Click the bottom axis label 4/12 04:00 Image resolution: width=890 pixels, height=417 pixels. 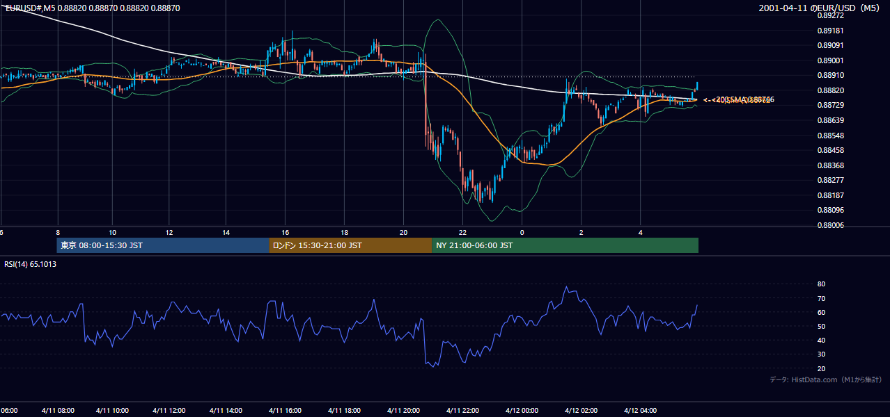point(640,410)
